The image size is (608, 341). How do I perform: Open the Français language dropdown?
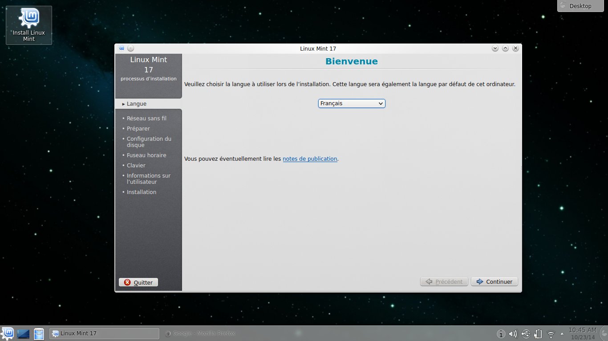pos(352,103)
